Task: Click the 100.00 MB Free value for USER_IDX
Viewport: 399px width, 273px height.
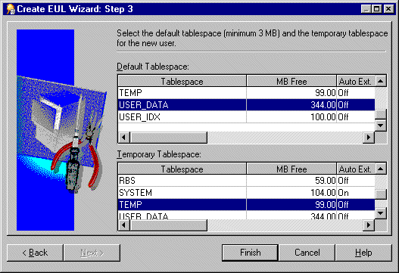Action: tap(323, 117)
